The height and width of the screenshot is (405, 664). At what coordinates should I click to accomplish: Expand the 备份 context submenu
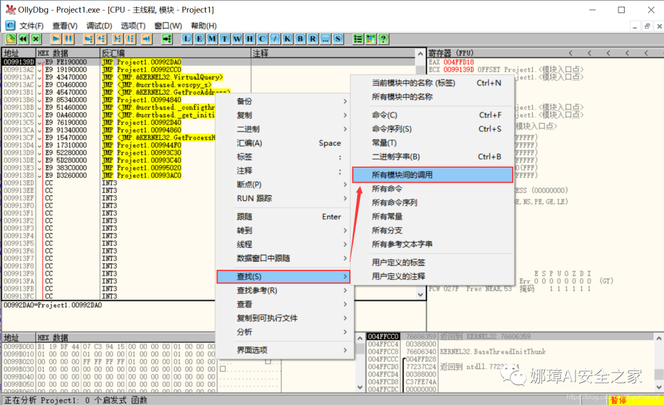pos(285,101)
